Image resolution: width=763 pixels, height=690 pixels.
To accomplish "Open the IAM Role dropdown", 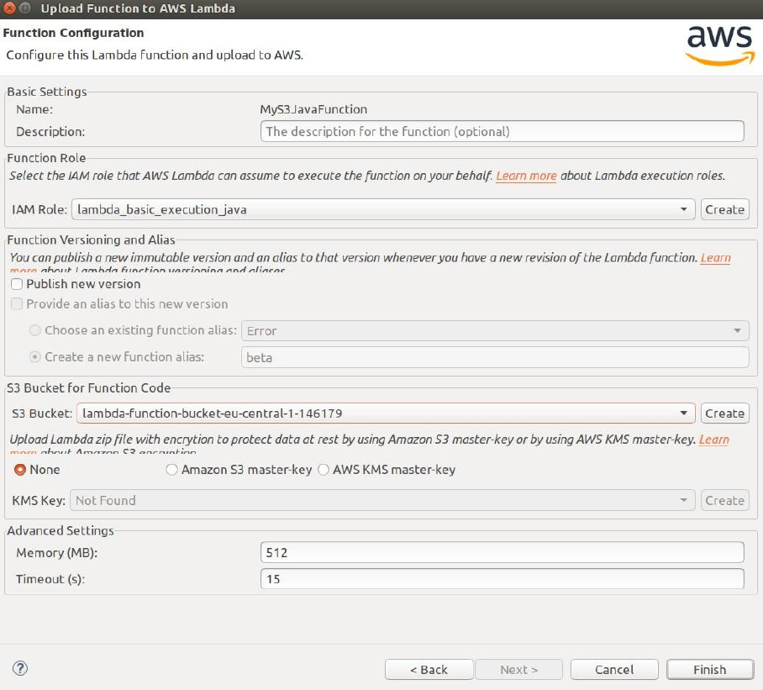I will [383, 209].
